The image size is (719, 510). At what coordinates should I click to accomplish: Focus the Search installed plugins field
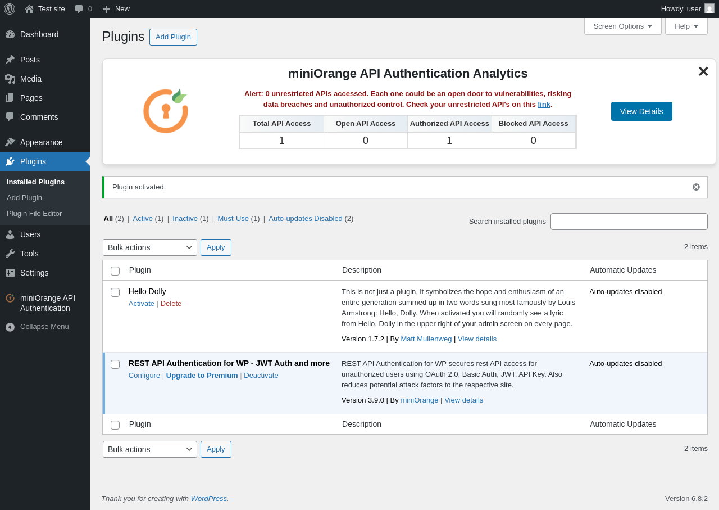(629, 222)
